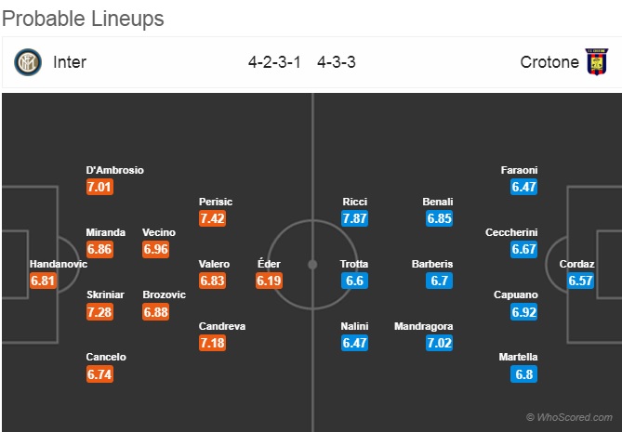Viewport: 622px width, 432px height.
Task: Select the 4-2-3-1 formation text
Action: point(274,62)
